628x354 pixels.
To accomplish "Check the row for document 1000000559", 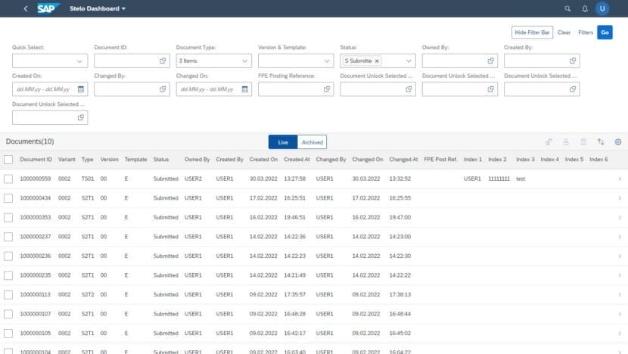I will pyautogui.click(x=8, y=179).
